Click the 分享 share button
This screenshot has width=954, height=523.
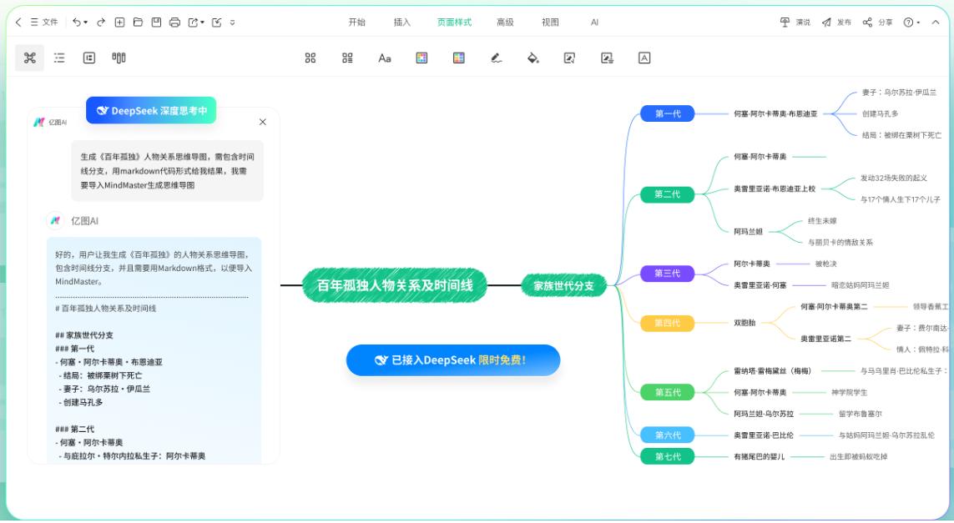(877, 23)
